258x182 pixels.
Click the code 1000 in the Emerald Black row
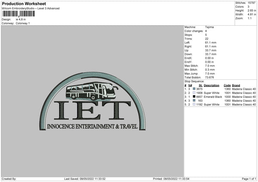tap(227, 97)
